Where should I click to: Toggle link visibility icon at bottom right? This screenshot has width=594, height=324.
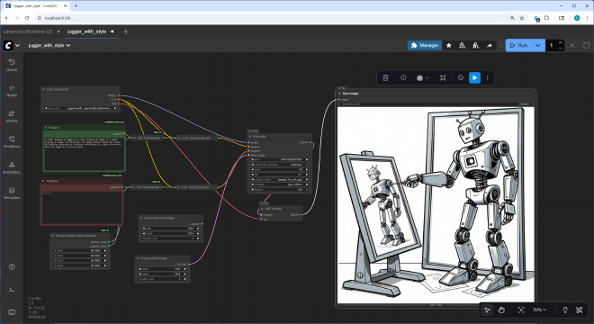580,310
